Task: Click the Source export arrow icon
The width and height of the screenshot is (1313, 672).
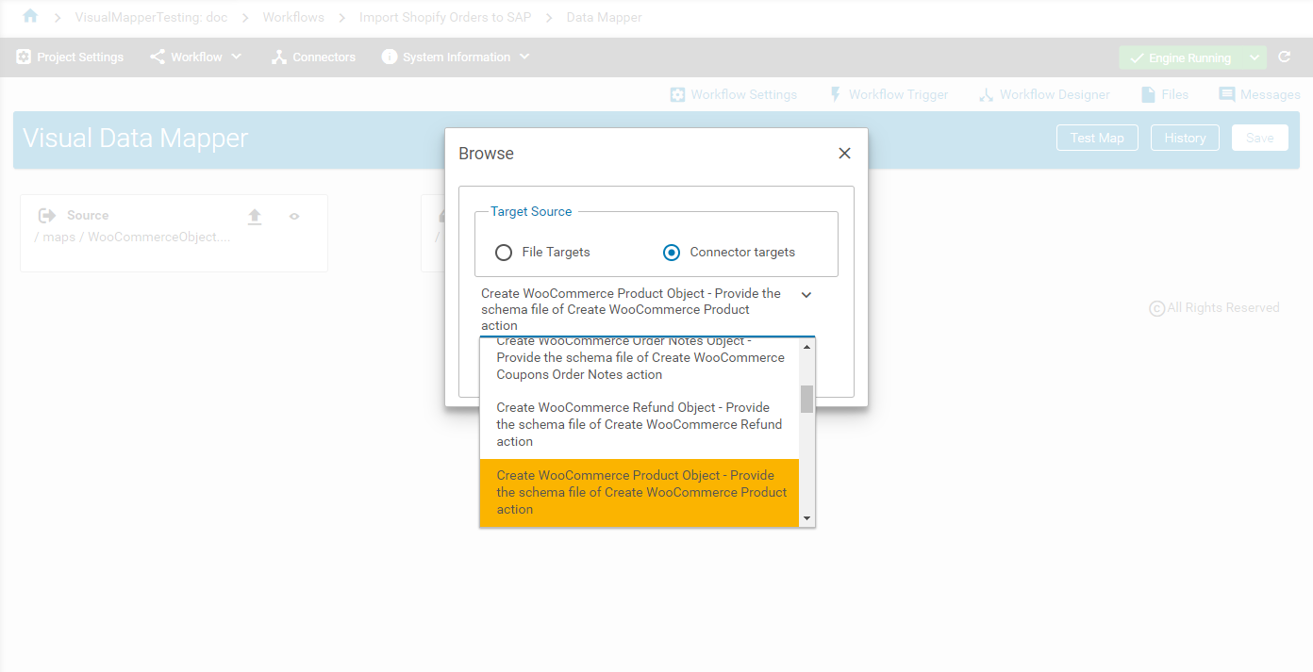Action: (47, 216)
